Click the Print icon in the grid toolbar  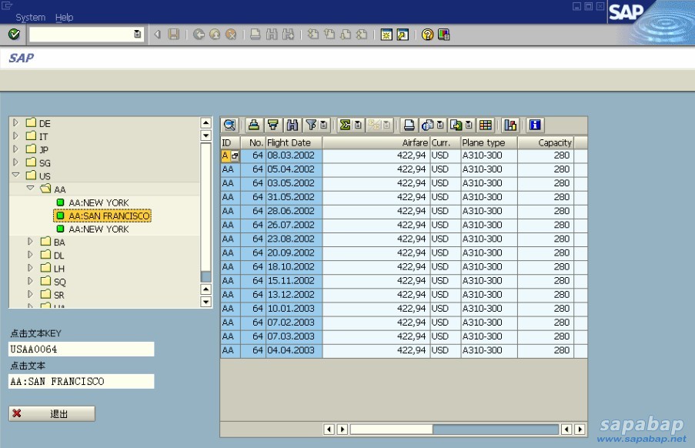409,125
